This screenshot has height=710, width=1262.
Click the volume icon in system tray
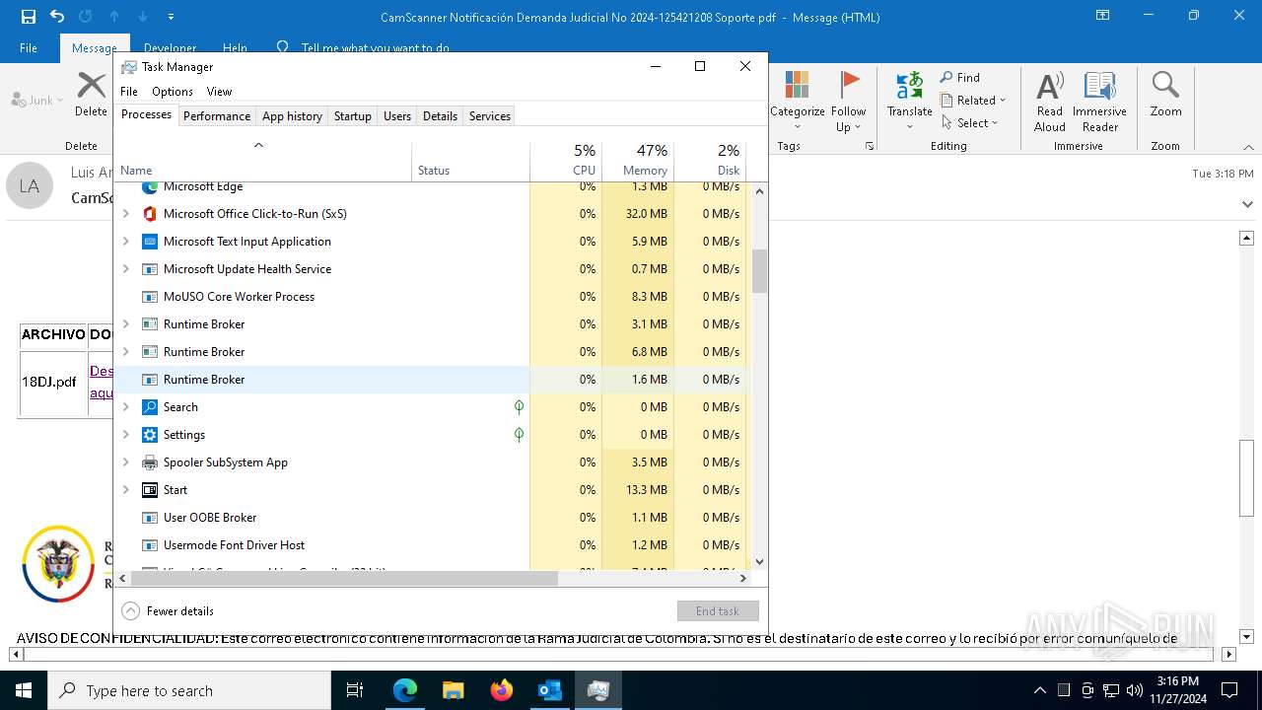pyautogui.click(x=1135, y=690)
